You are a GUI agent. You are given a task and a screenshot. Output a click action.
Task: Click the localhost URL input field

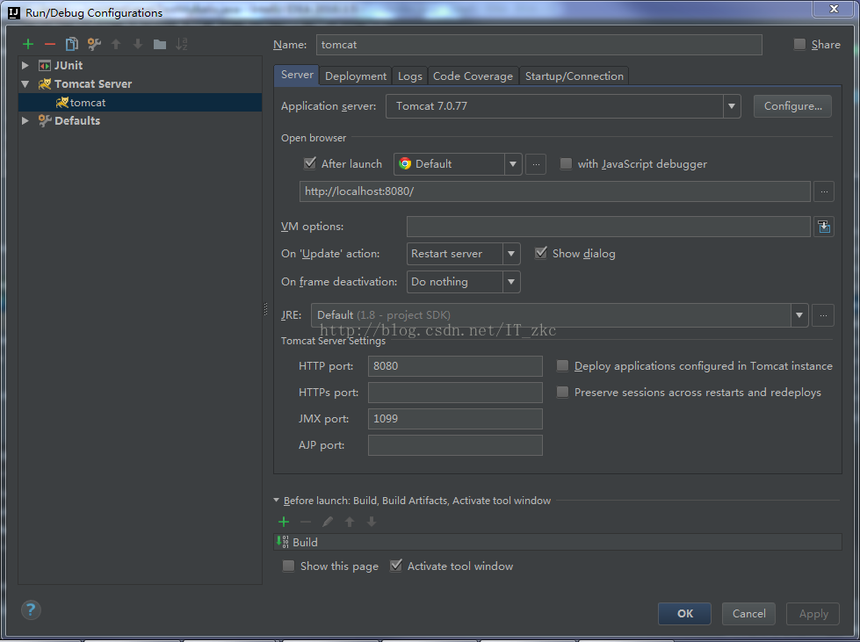(555, 191)
